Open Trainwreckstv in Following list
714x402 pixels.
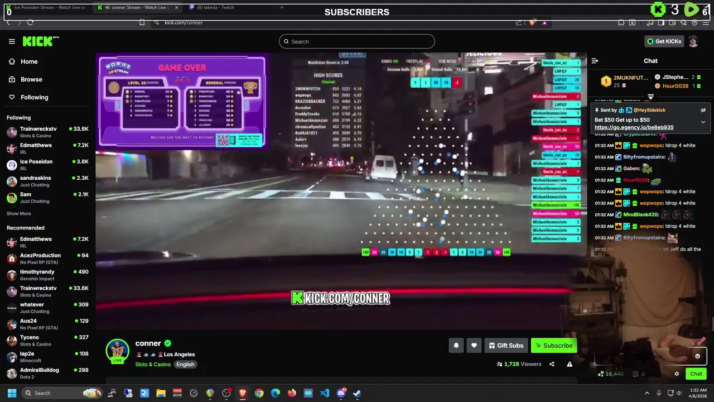(47, 132)
